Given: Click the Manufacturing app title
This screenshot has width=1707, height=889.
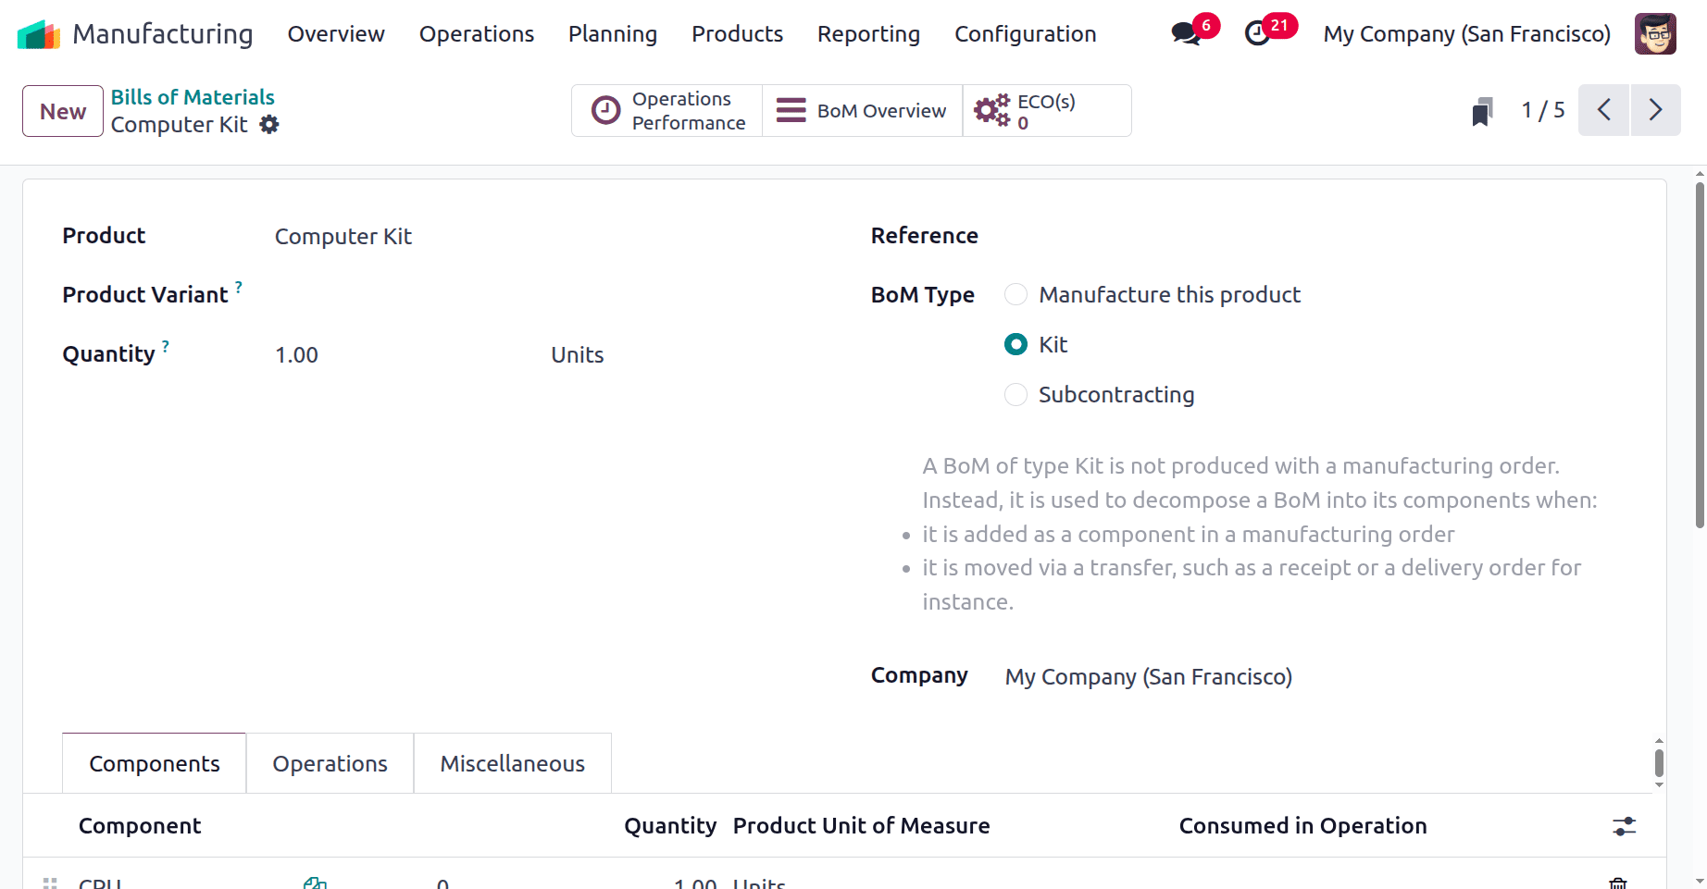Looking at the screenshot, I should [x=163, y=34].
